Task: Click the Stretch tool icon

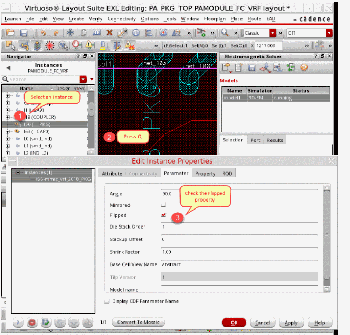Action: pos(97,32)
